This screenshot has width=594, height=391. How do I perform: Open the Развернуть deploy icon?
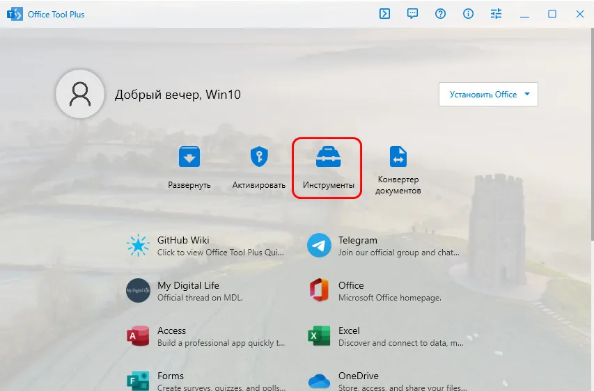point(189,157)
